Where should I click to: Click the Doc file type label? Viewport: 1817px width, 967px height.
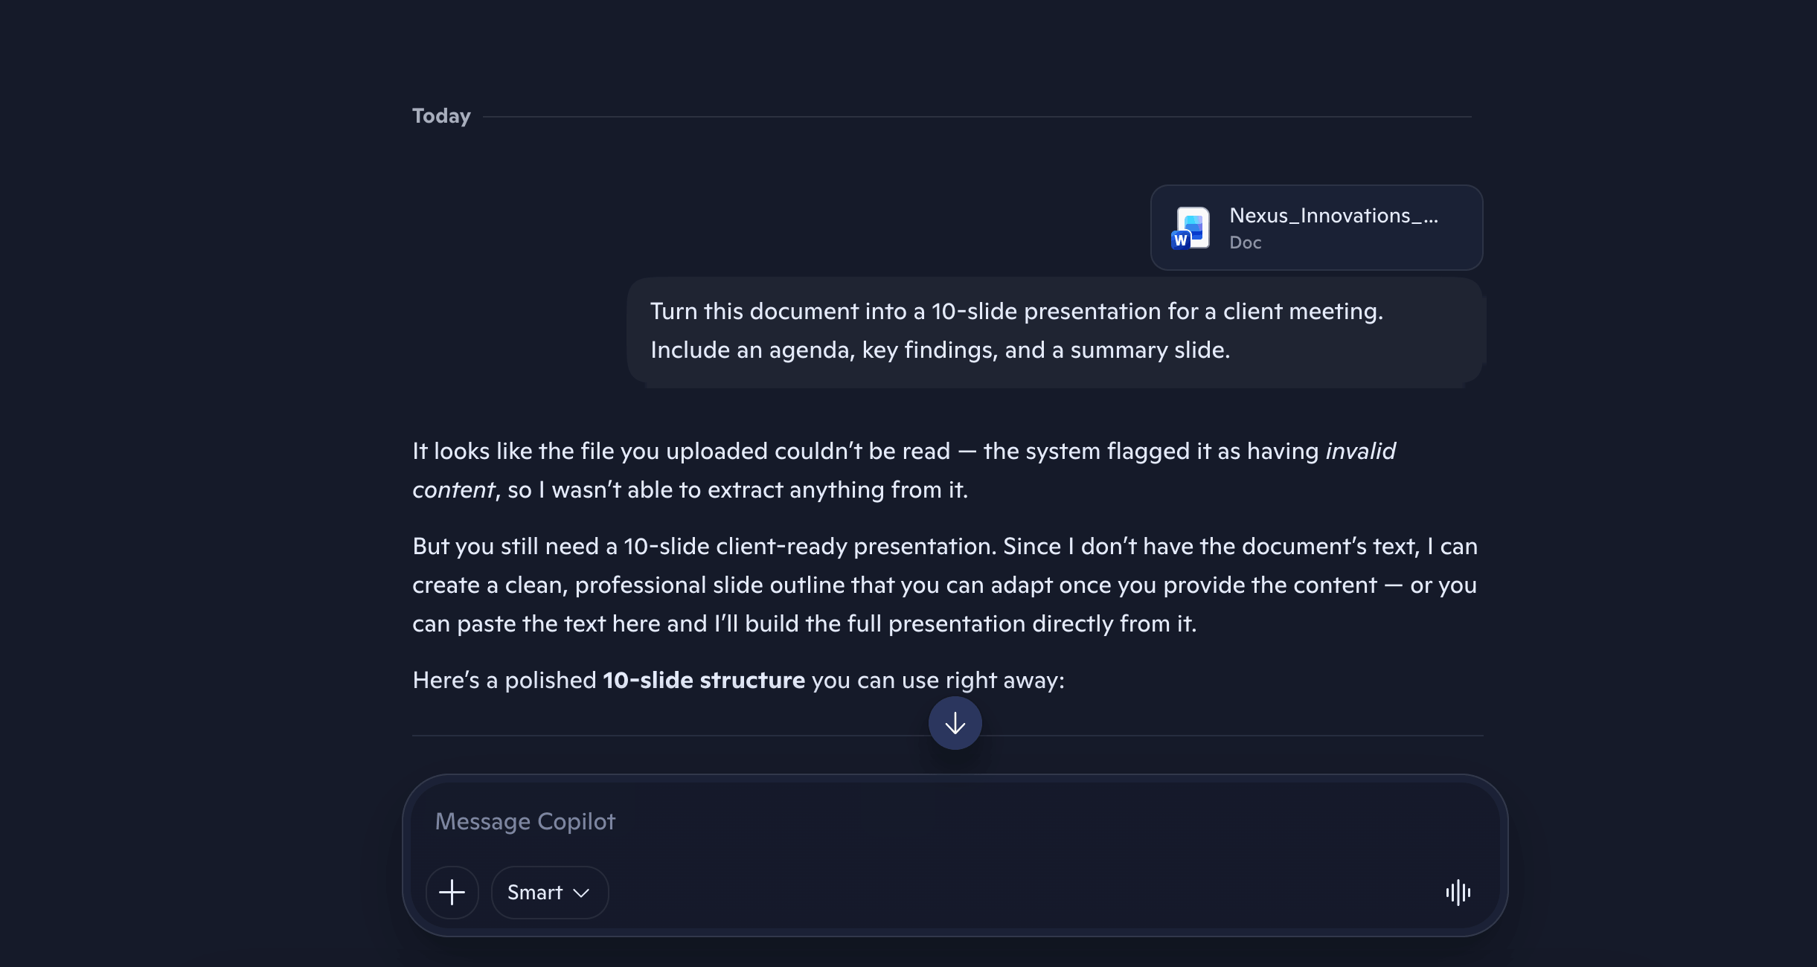coord(1245,242)
